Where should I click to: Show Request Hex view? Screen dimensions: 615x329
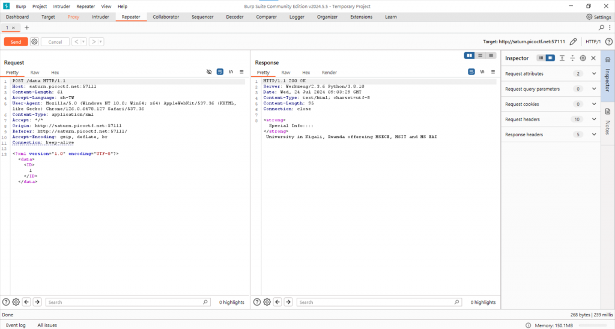coord(55,73)
